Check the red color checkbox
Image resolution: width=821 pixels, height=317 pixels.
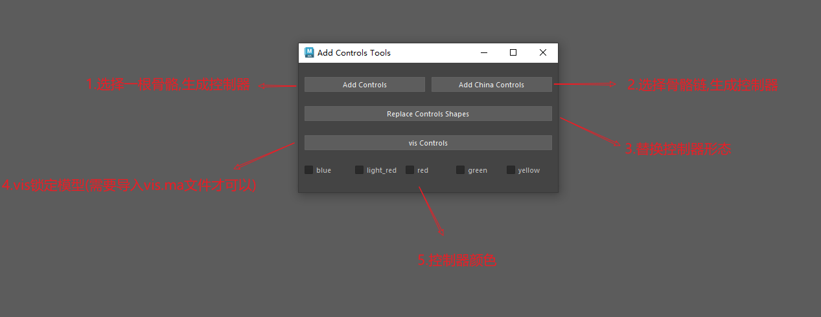[x=410, y=170]
